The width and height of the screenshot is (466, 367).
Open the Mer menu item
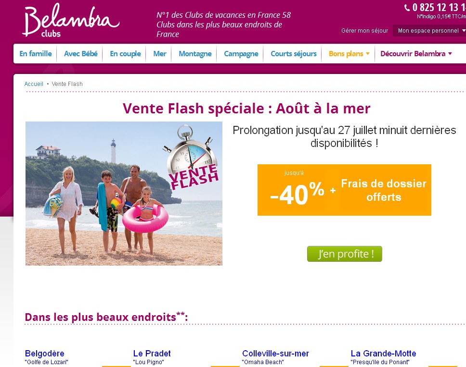click(x=160, y=54)
